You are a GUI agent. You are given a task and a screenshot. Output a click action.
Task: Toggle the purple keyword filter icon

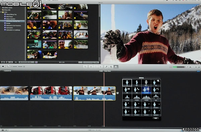pyautogui.click(x=37, y=62)
